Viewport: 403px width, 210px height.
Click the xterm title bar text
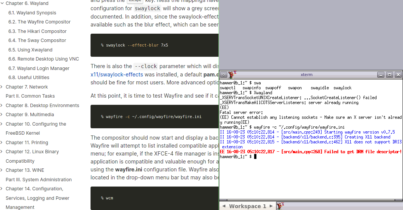point(307,75)
